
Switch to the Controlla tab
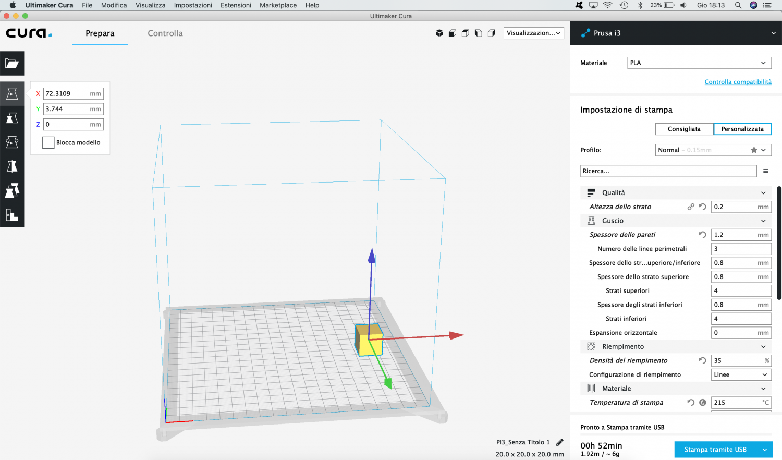pyautogui.click(x=165, y=33)
